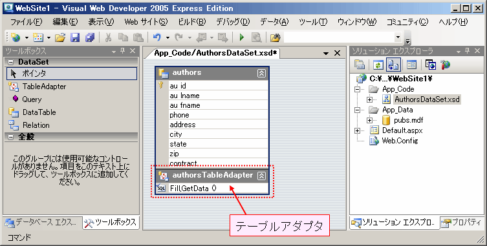The width and height of the screenshot is (487, 246).
Task: Collapse the authorsTableAdapter section
Action: click(x=261, y=176)
